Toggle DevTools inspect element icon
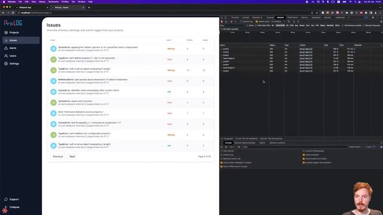Viewport: 383px width, 215px height. [x=222, y=17]
